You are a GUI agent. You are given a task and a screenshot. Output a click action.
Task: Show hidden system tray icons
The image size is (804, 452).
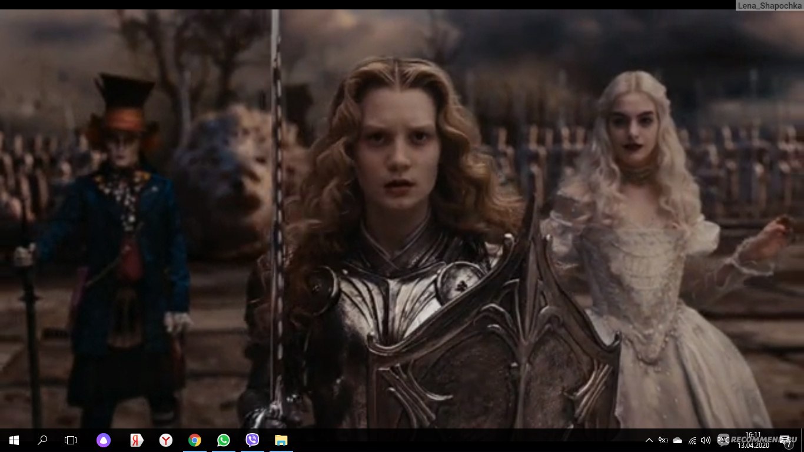649,440
